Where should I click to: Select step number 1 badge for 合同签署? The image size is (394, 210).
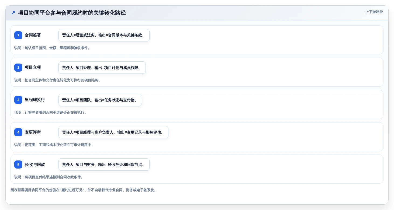pos(18,35)
